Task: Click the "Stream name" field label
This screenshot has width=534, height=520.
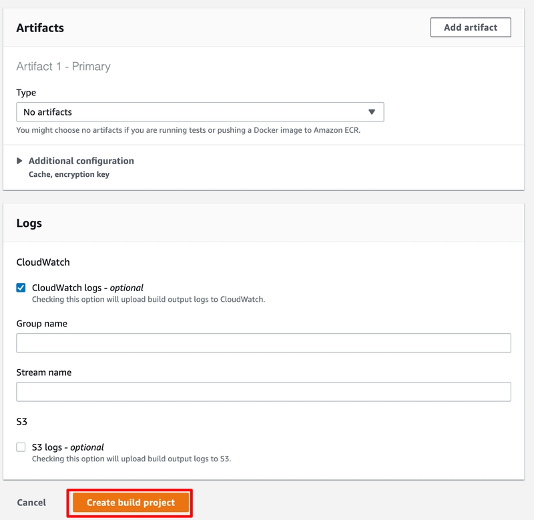Action: (x=43, y=372)
